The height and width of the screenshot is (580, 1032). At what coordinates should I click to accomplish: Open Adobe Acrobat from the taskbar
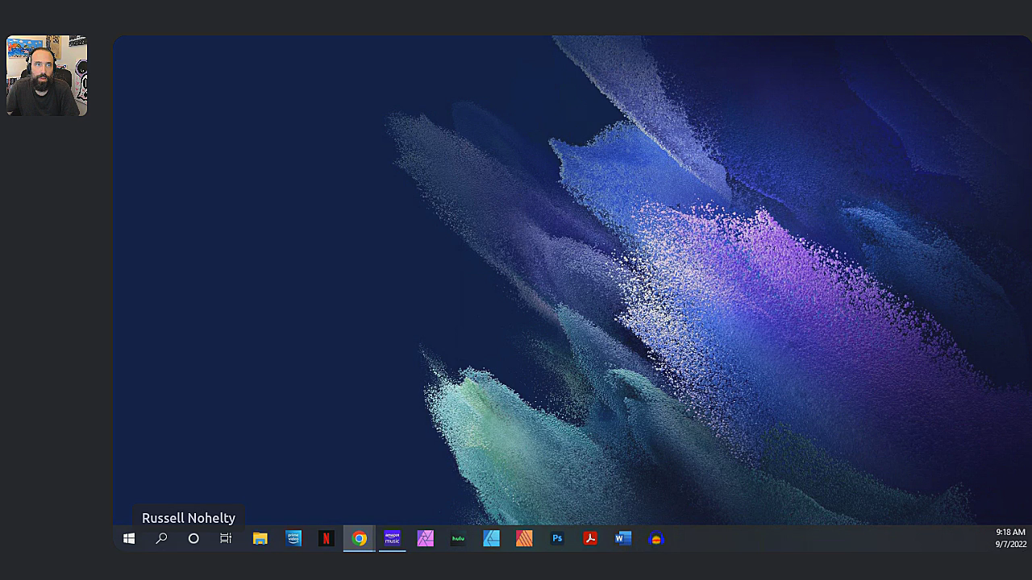tap(590, 538)
